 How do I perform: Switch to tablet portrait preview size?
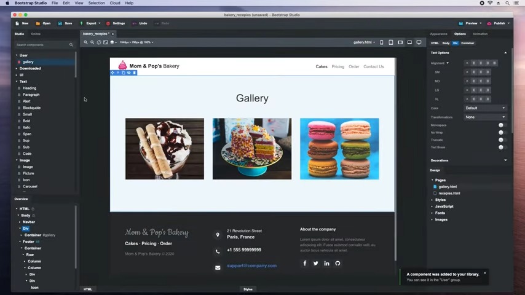coord(391,42)
